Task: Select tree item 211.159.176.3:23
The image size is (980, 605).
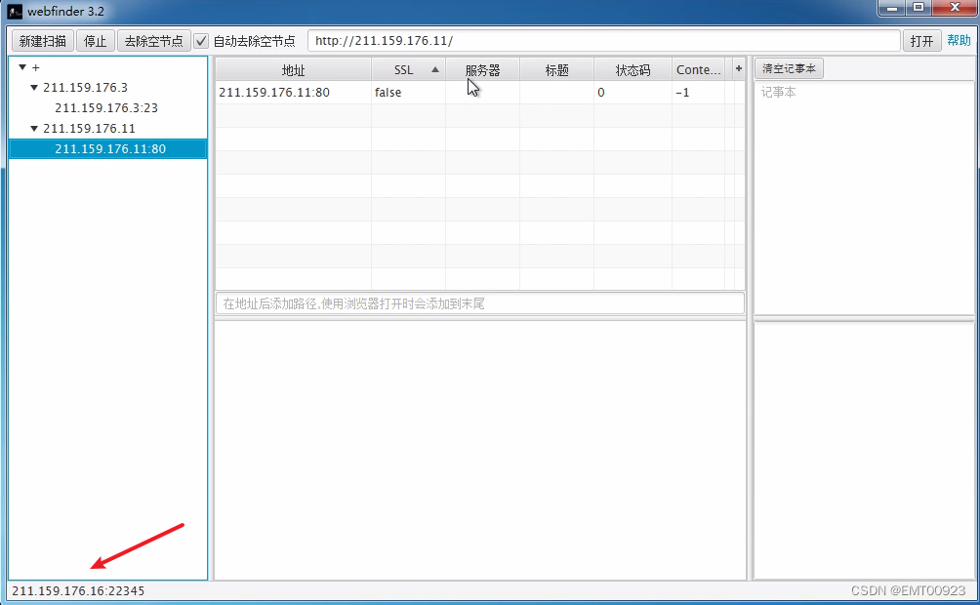Action: tap(106, 108)
